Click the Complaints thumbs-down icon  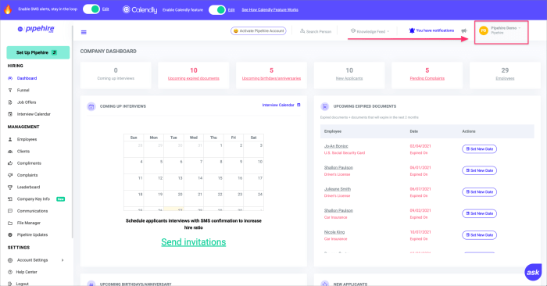coord(10,175)
